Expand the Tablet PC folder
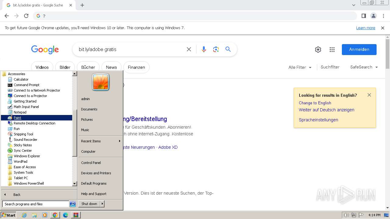 click(x=20, y=178)
